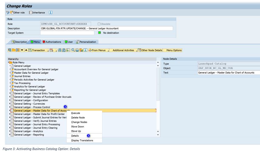Viewport: 260px width, 154px height.
Task: Click the blue information icon next to Inheritance
Action: 51,12
